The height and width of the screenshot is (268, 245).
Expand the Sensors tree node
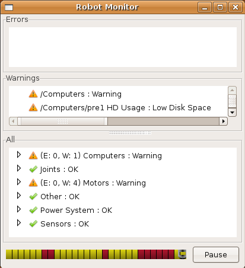coord(19,223)
